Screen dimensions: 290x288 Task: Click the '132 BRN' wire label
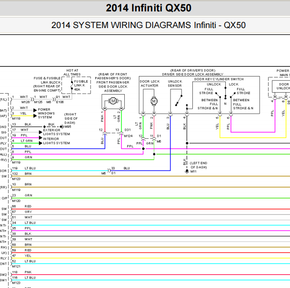[22, 174]
